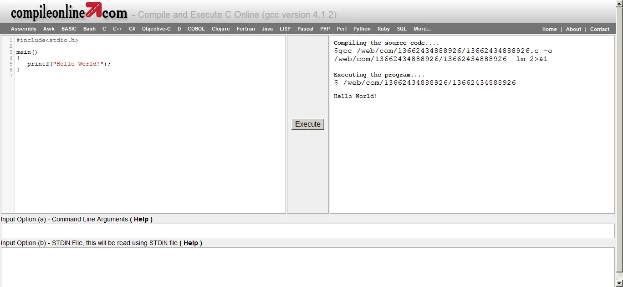The height and width of the screenshot is (287, 623).
Task: Open the About page link
Action: (573, 29)
